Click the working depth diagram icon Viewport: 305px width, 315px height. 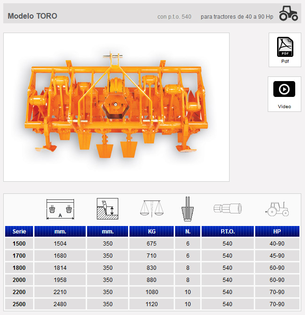click(x=108, y=209)
